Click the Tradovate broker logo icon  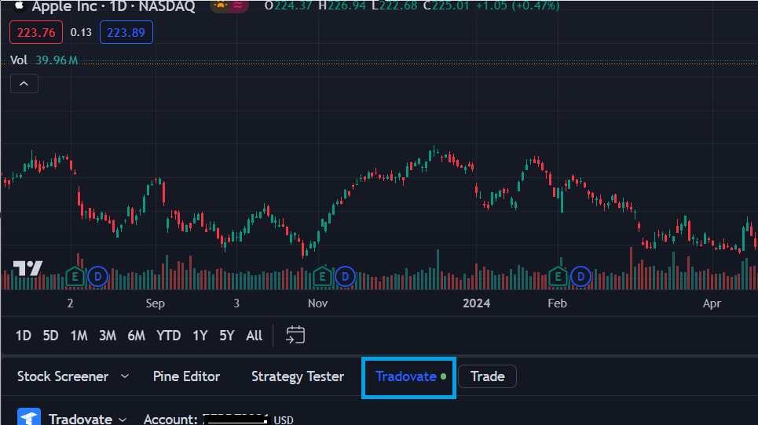pyautogui.click(x=29, y=418)
